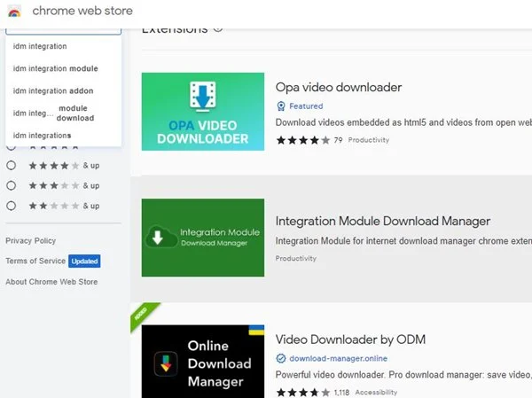The image size is (532, 398).
Task: Click the ODM 'Powerful video downloader' description
Action: [403, 375]
